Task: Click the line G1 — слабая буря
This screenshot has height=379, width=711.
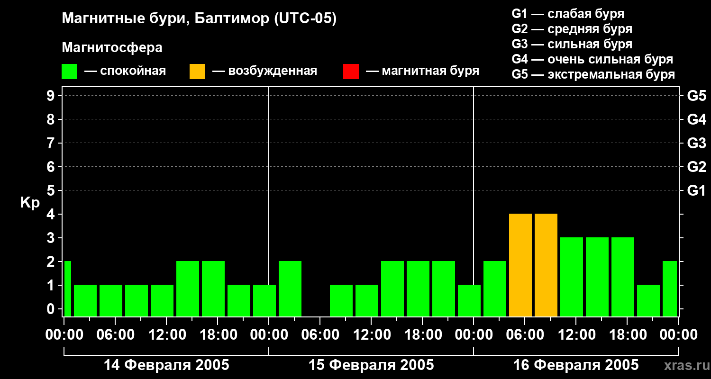Action: pyautogui.click(x=568, y=14)
